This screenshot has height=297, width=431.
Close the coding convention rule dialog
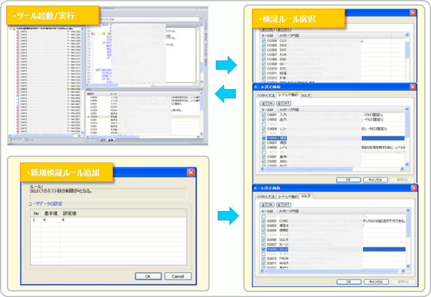click(412, 86)
